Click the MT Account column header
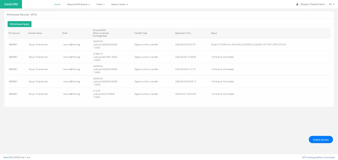Screen dimensions: 338x160 coord(14,33)
